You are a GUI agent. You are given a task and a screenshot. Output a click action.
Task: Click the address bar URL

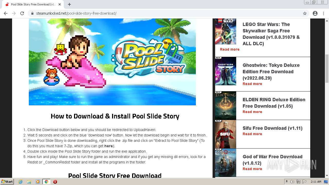click(x=76, y=13)
